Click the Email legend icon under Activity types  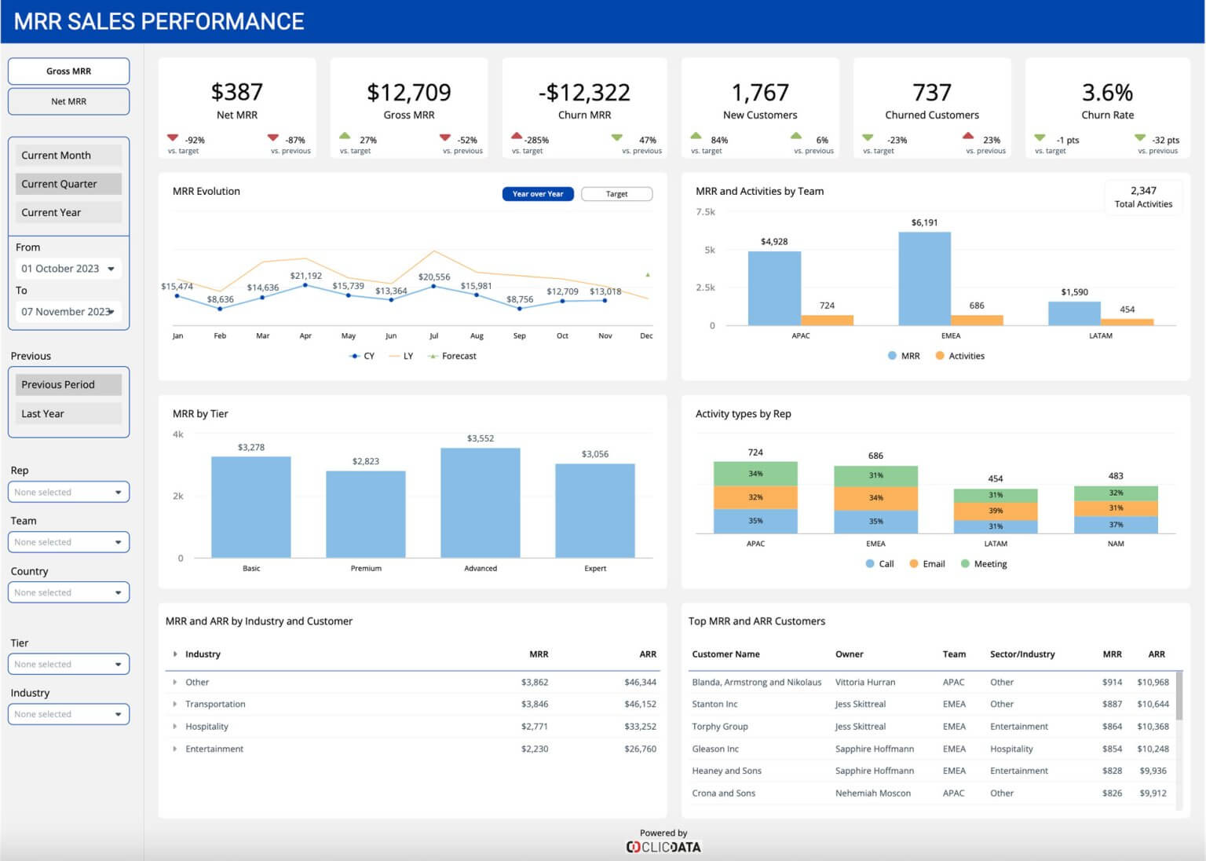click(912, 563)
